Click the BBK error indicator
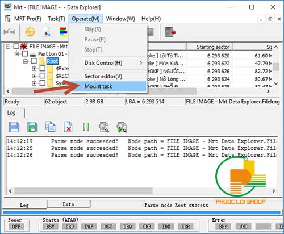 tap(223, 227)
